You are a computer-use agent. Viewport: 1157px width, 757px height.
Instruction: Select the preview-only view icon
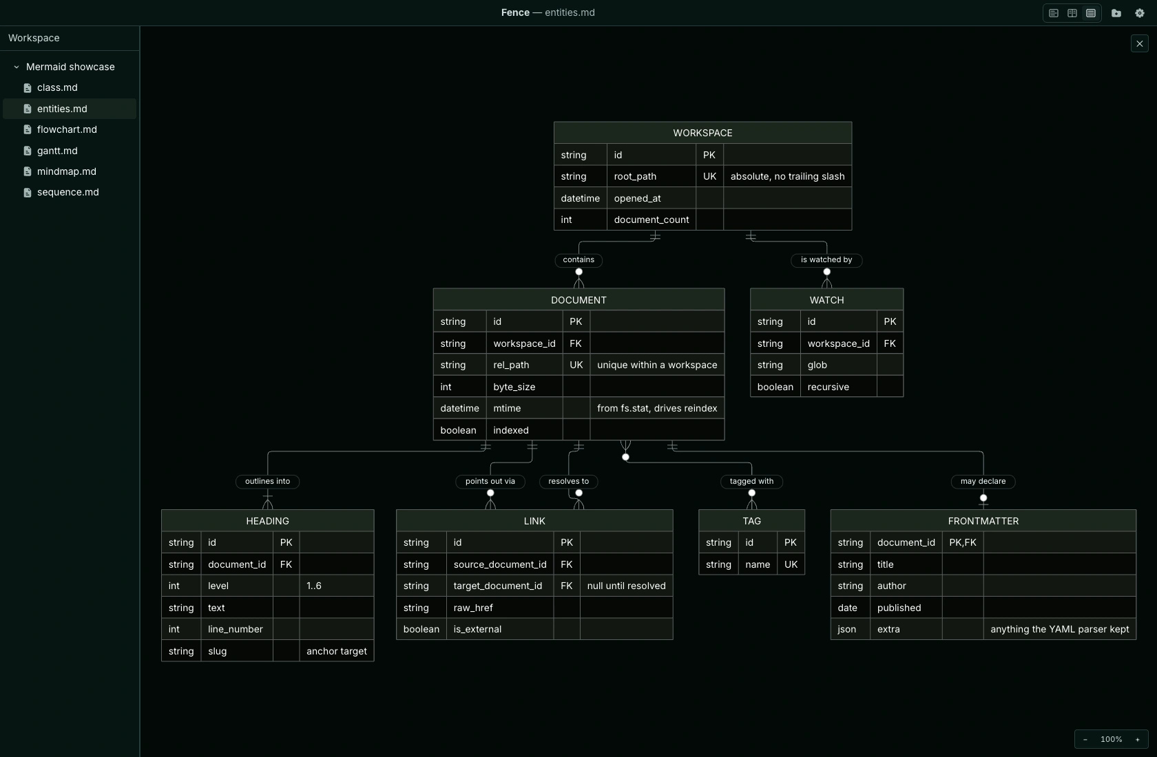tap(1091, 13)
